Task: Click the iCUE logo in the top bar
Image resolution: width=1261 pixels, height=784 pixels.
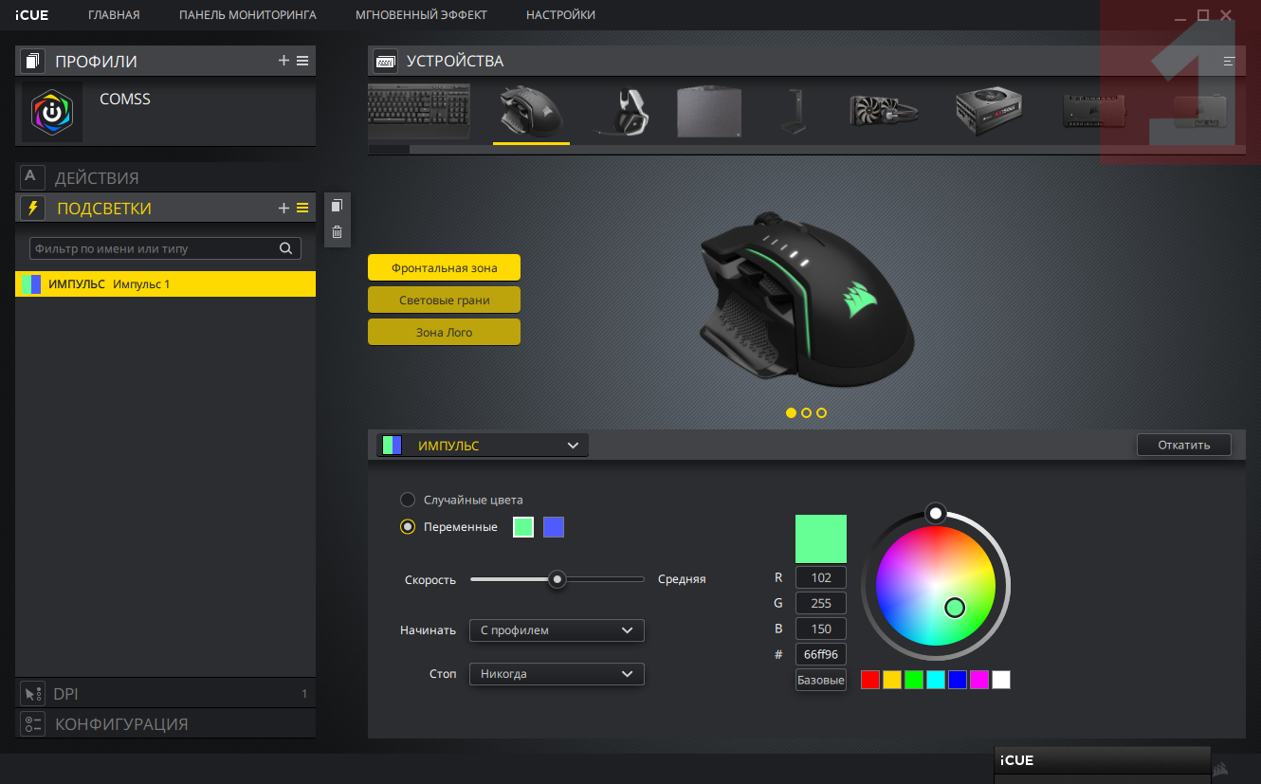Action: point(33,14)
